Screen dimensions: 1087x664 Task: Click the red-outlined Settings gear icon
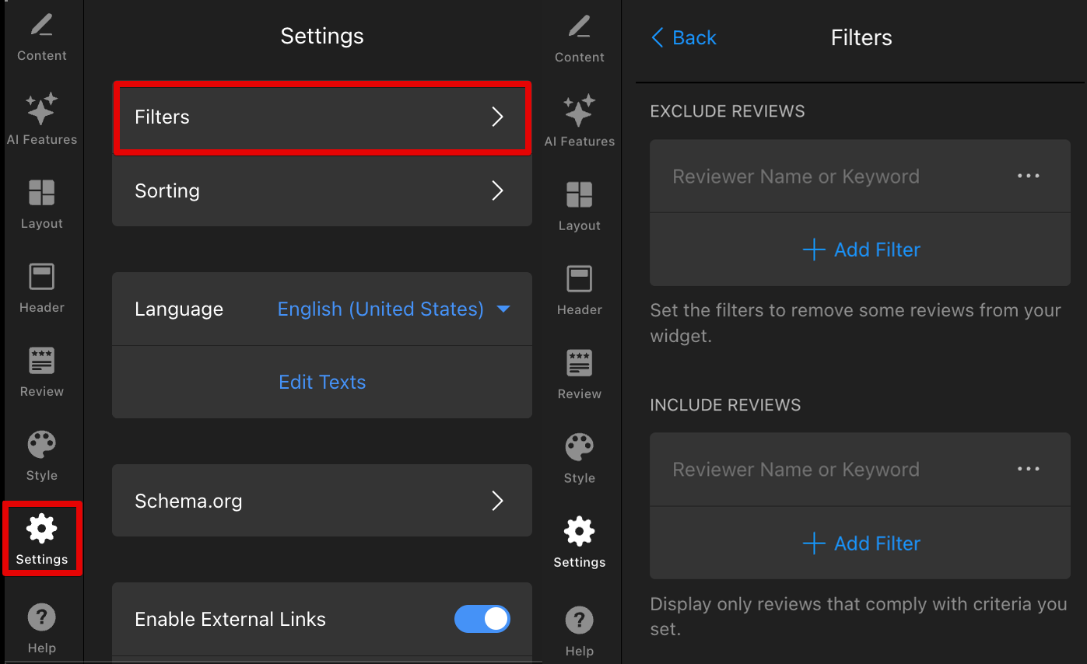pyautogui.click(x=42, y=538)
